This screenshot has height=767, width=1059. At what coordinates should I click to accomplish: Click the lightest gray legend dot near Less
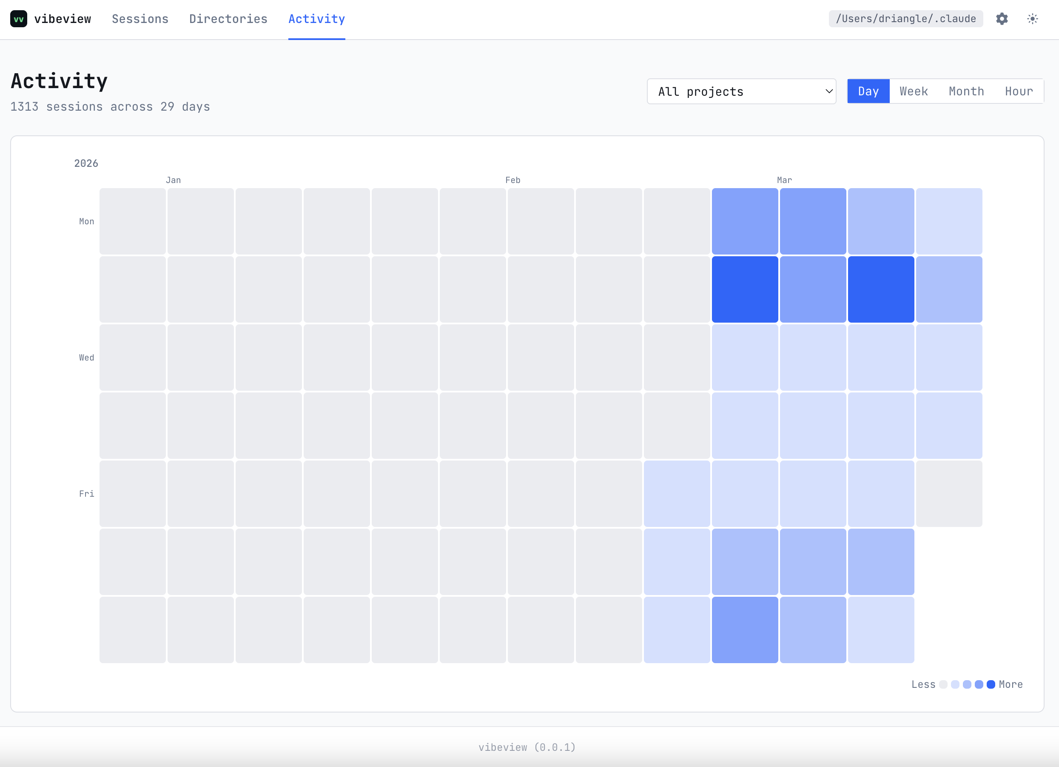(943, 684)
